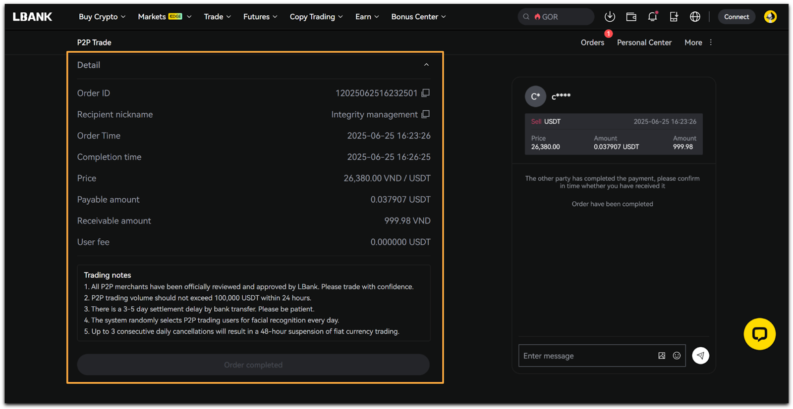Screen dimensions: 793x409
Task: Collapse the Detail section
Action: 426,65
